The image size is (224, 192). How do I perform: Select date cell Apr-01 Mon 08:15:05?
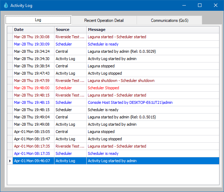click(x=33, y=132)
